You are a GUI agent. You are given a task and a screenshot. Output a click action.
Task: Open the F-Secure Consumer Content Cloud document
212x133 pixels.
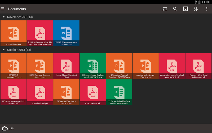coord(66,33)
